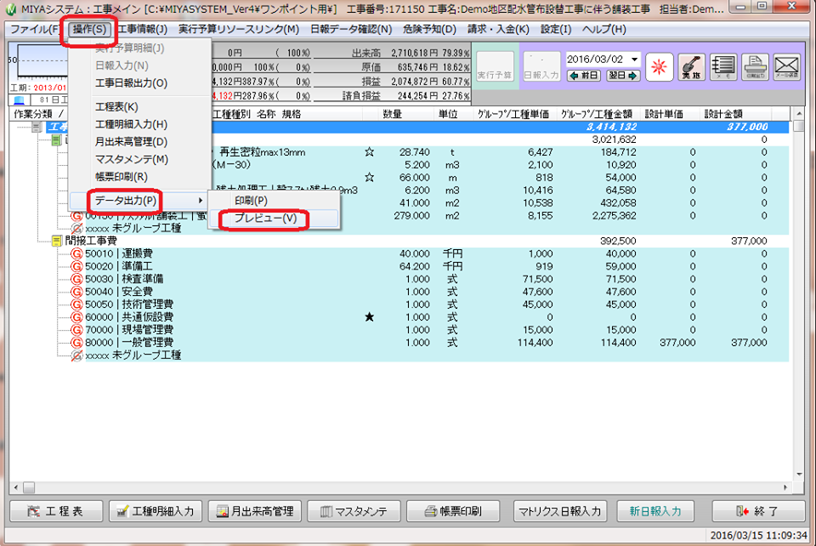Image resolution: width=816 pixels, height=546 pixels.
Task: Click the horizontal scrollbar right arrow
Action: (x=785, y=487)
